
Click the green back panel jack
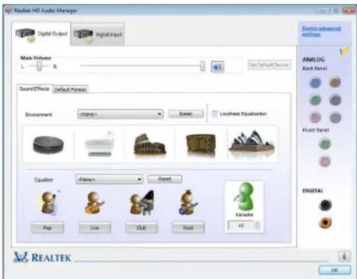[315, 100]
